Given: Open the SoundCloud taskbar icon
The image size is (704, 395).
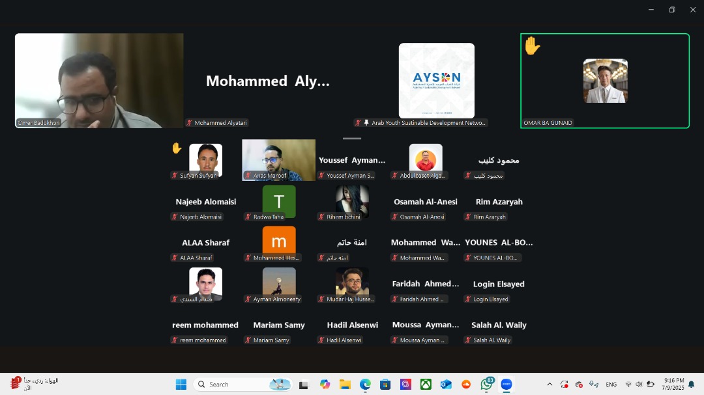Looking at the screenshot, I should pos(466,385).
